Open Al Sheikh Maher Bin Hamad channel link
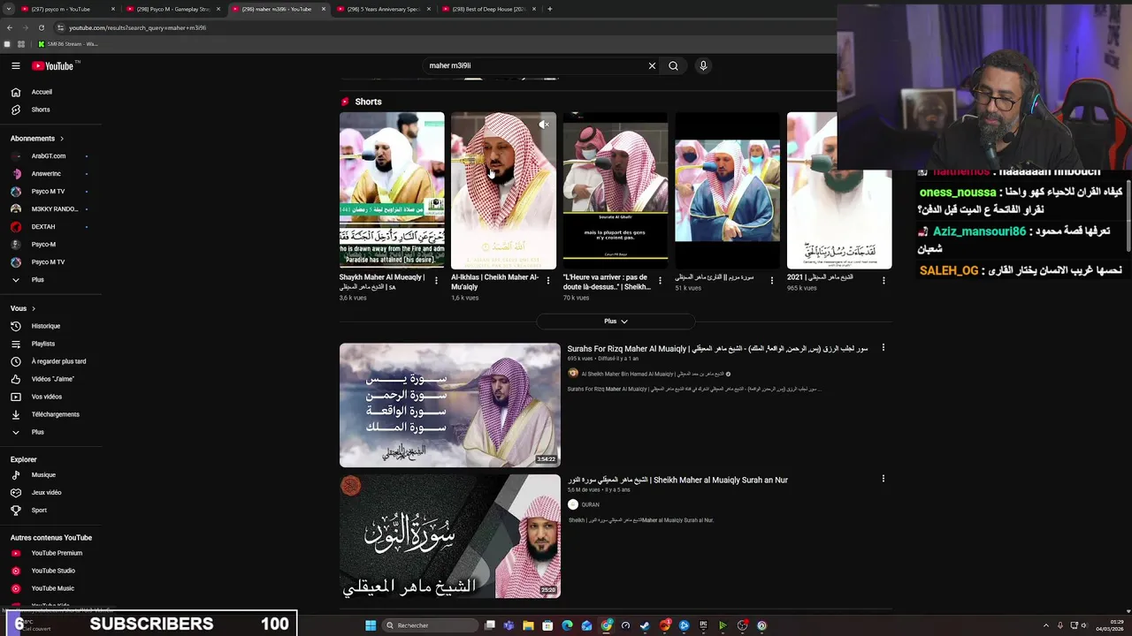The image size is (1132, 636). coord(652,374)
